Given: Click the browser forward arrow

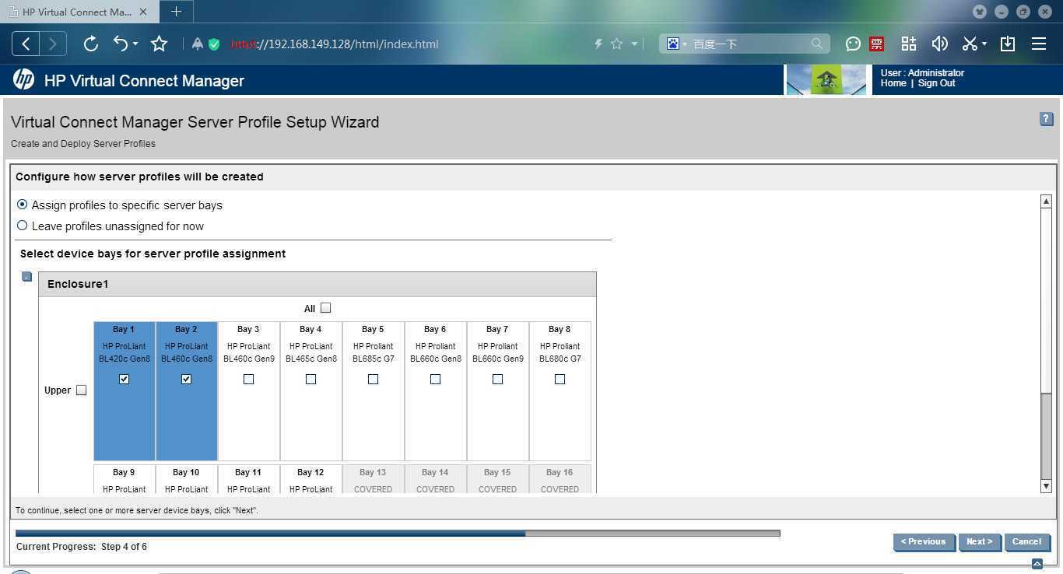Looking at the screenshot, I should (x=53, y=44).
